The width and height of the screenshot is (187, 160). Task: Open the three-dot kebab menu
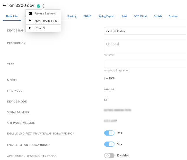(x=43, y=6)
